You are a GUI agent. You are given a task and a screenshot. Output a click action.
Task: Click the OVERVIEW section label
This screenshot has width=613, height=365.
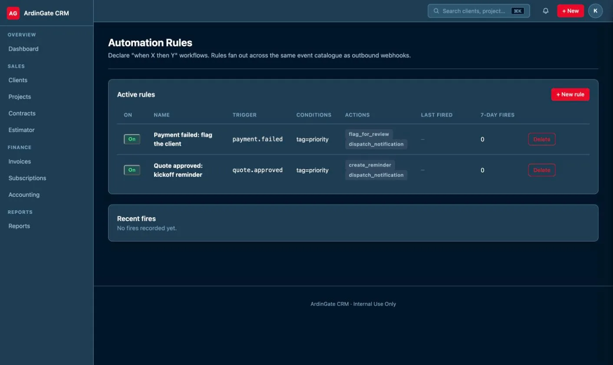pyautogui.click(x=22, y=35)
